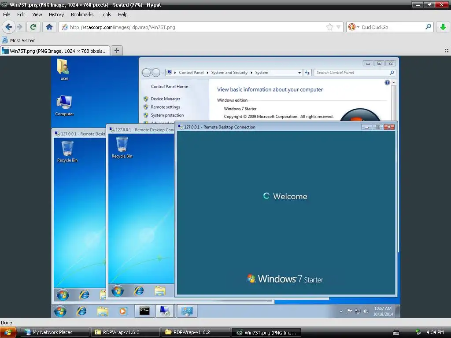
Task: Open the Control Panel breadcrumb dropdown arrow
Action: click(x=299, y=73)
